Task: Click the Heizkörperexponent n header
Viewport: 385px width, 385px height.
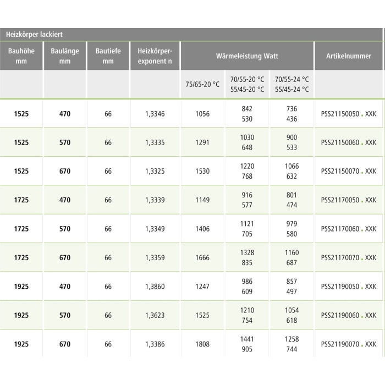Action: pos(155,56)
